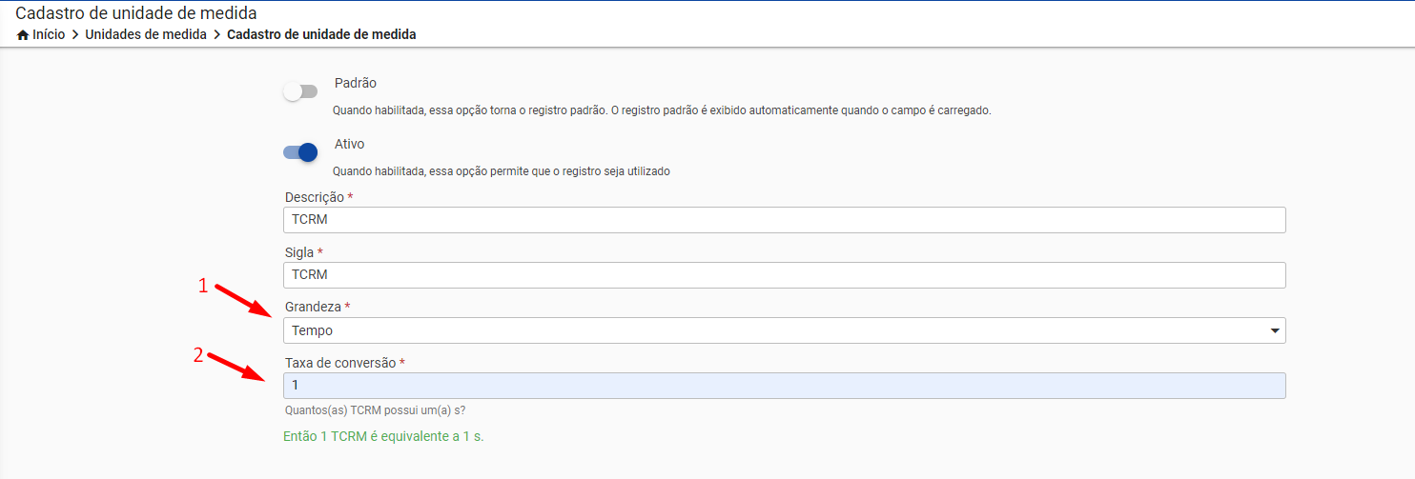1415x479 pixels.
Task: Open the Unidades de medida breadcrumb link
Action: pyautogui.click(x=146, y=34)
